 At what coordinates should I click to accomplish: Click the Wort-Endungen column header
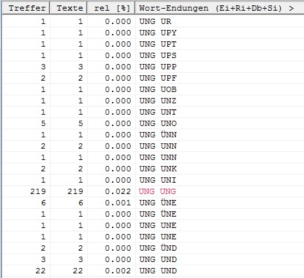pyautogui.click(x=219, y=8)
